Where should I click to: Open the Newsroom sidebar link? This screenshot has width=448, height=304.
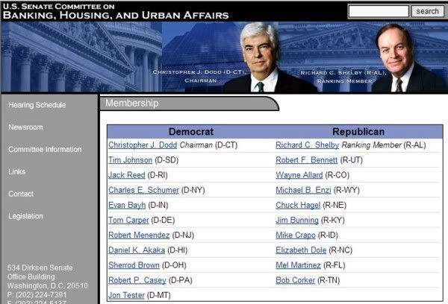click(25, 127)
